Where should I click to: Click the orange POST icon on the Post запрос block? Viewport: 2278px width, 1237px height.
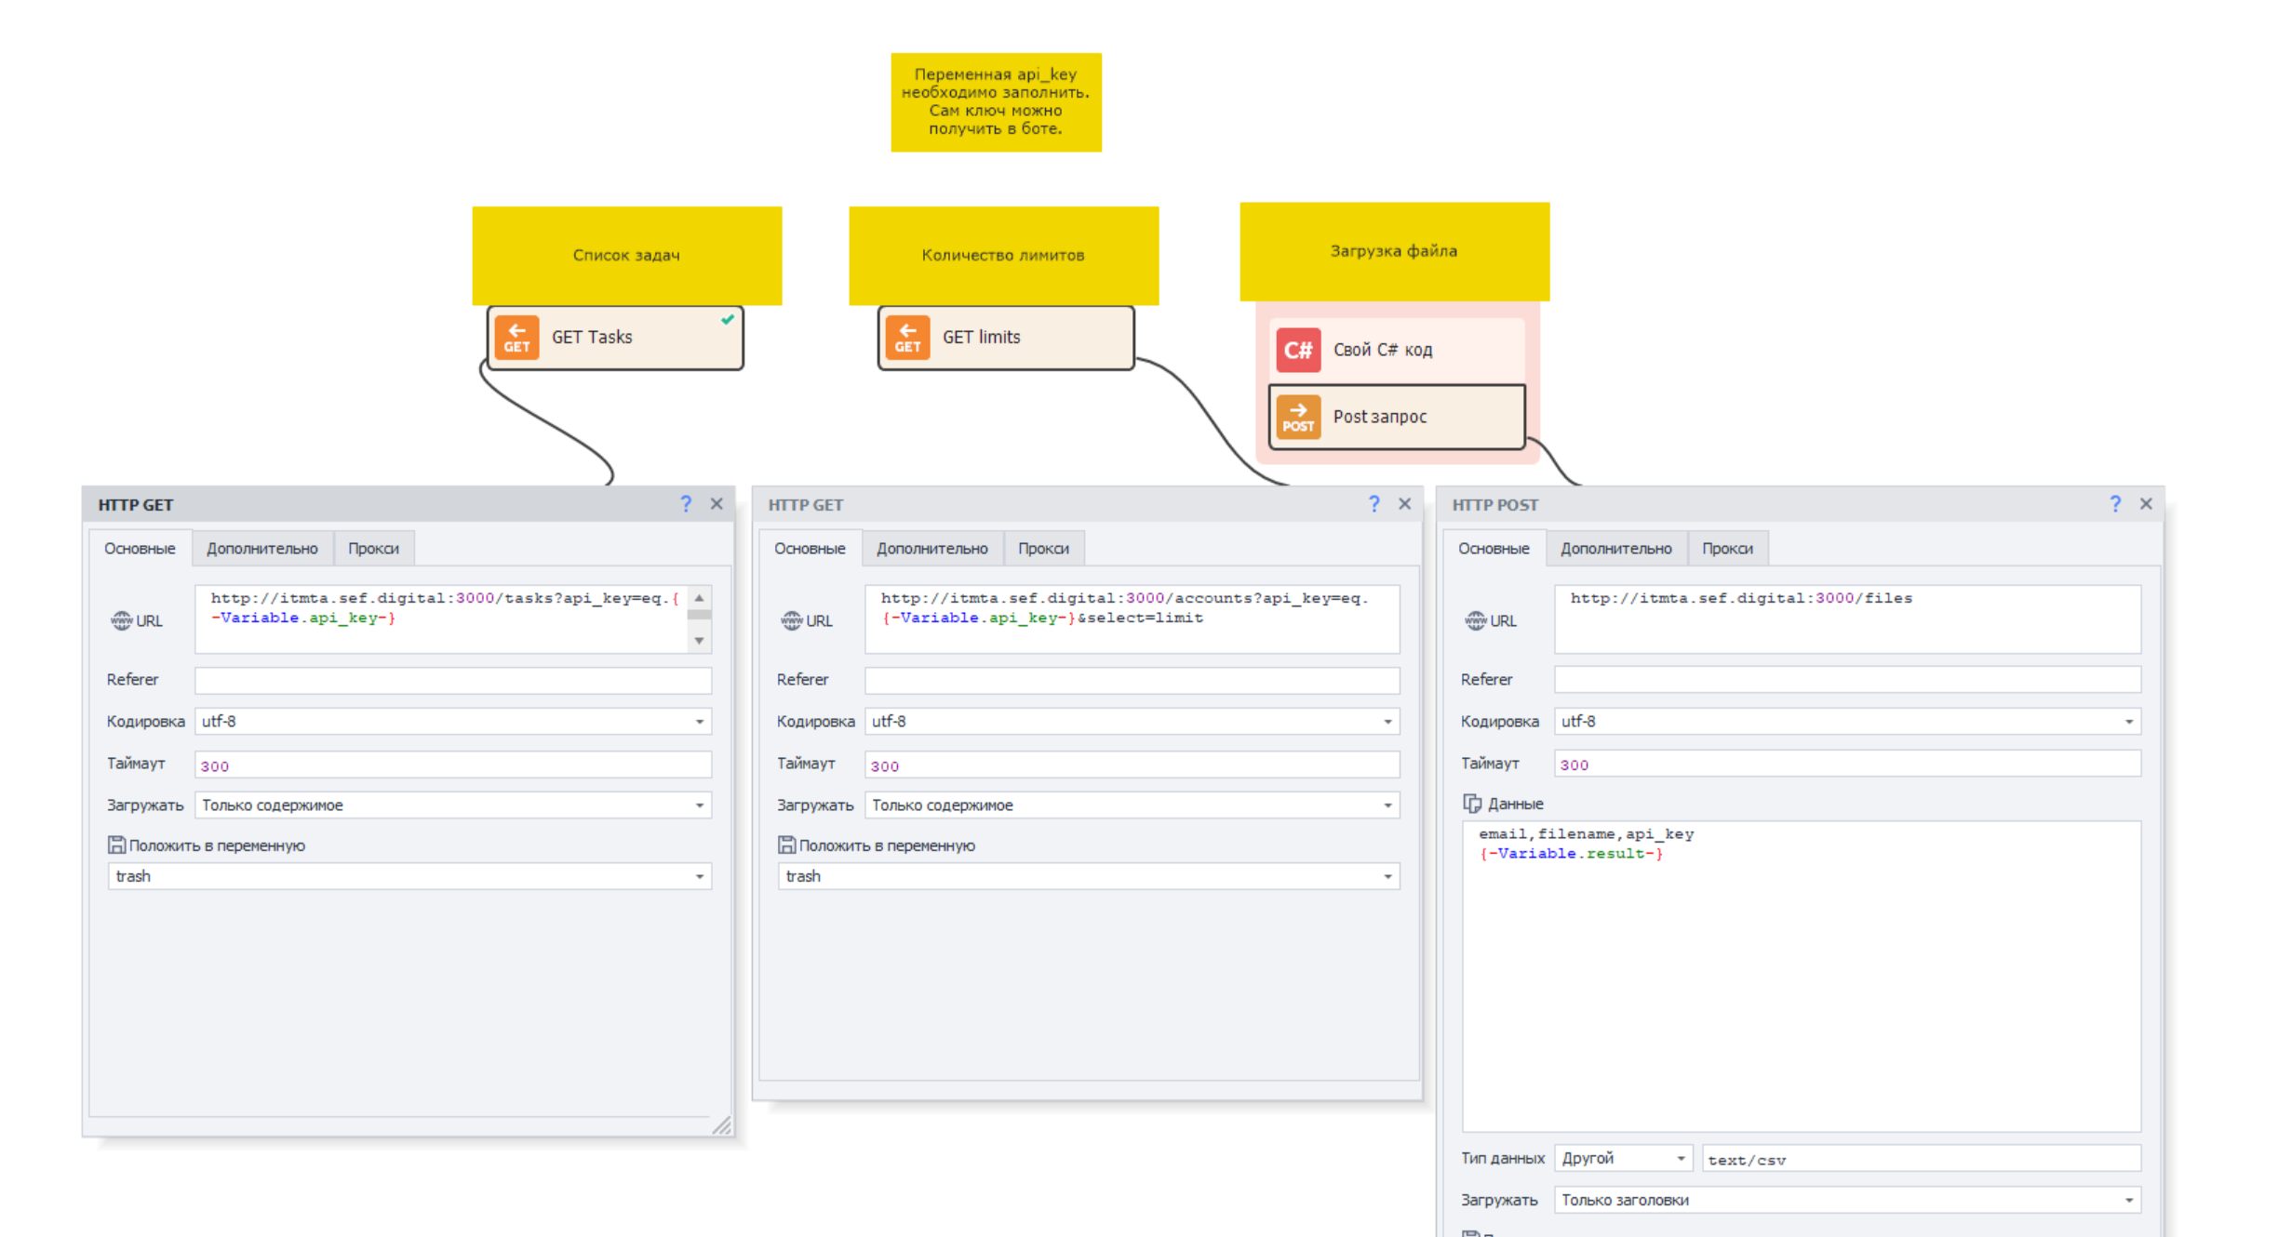tap(1297, 417)
